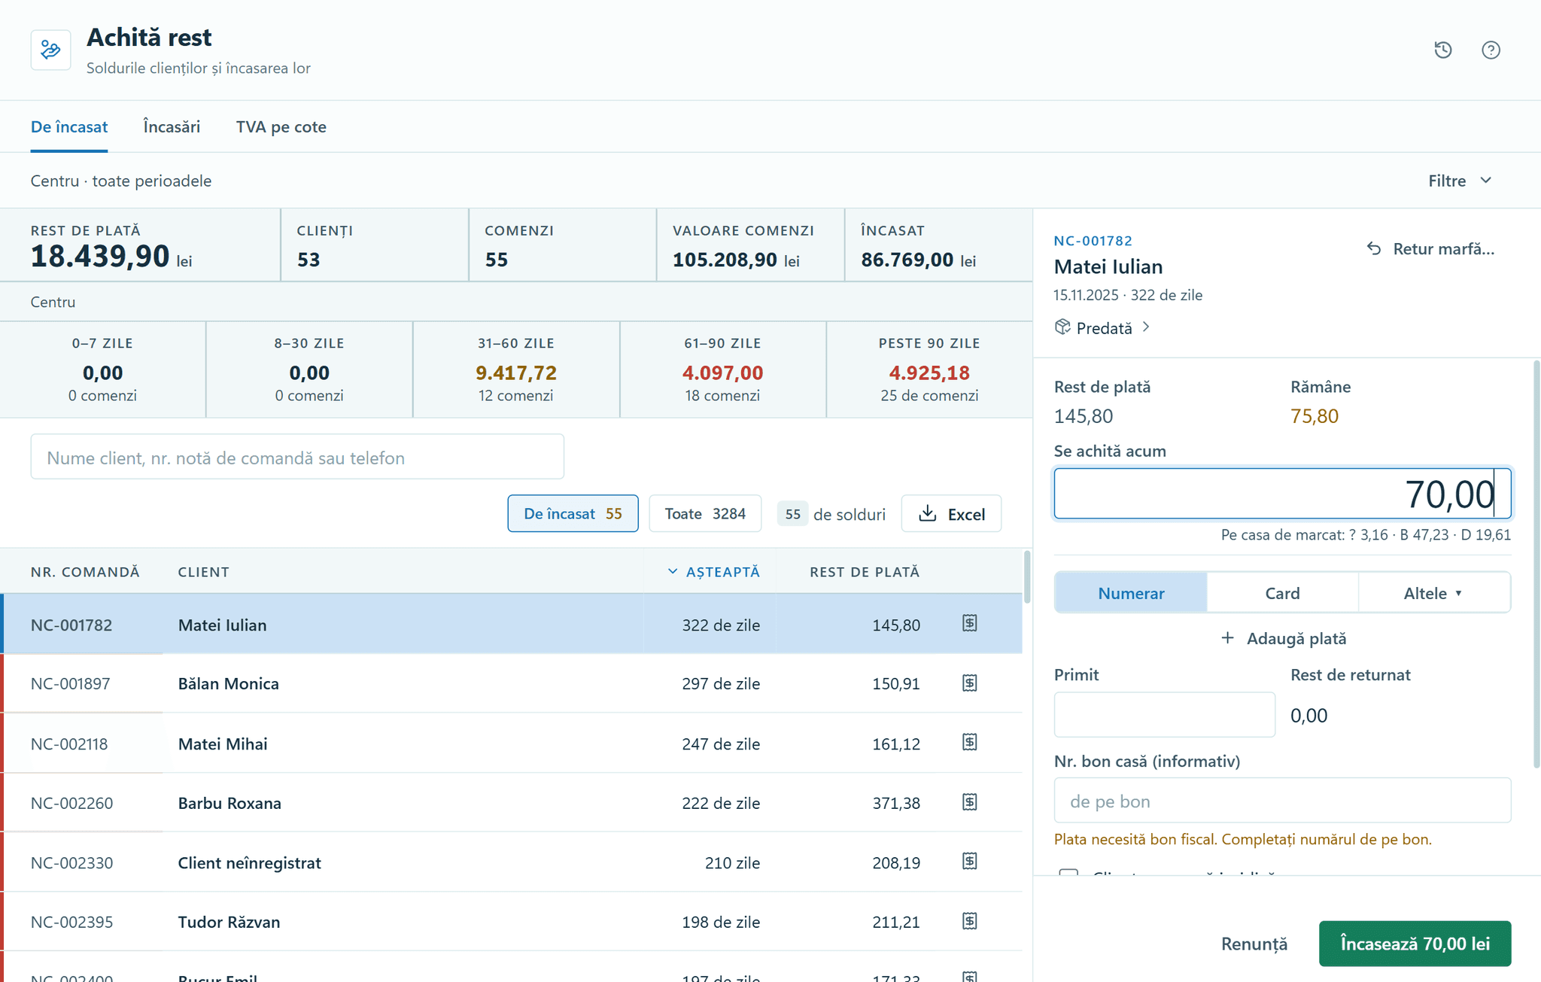
Task: Sort by REST DE PLATĂ column header
Action: tap(865, 571)
